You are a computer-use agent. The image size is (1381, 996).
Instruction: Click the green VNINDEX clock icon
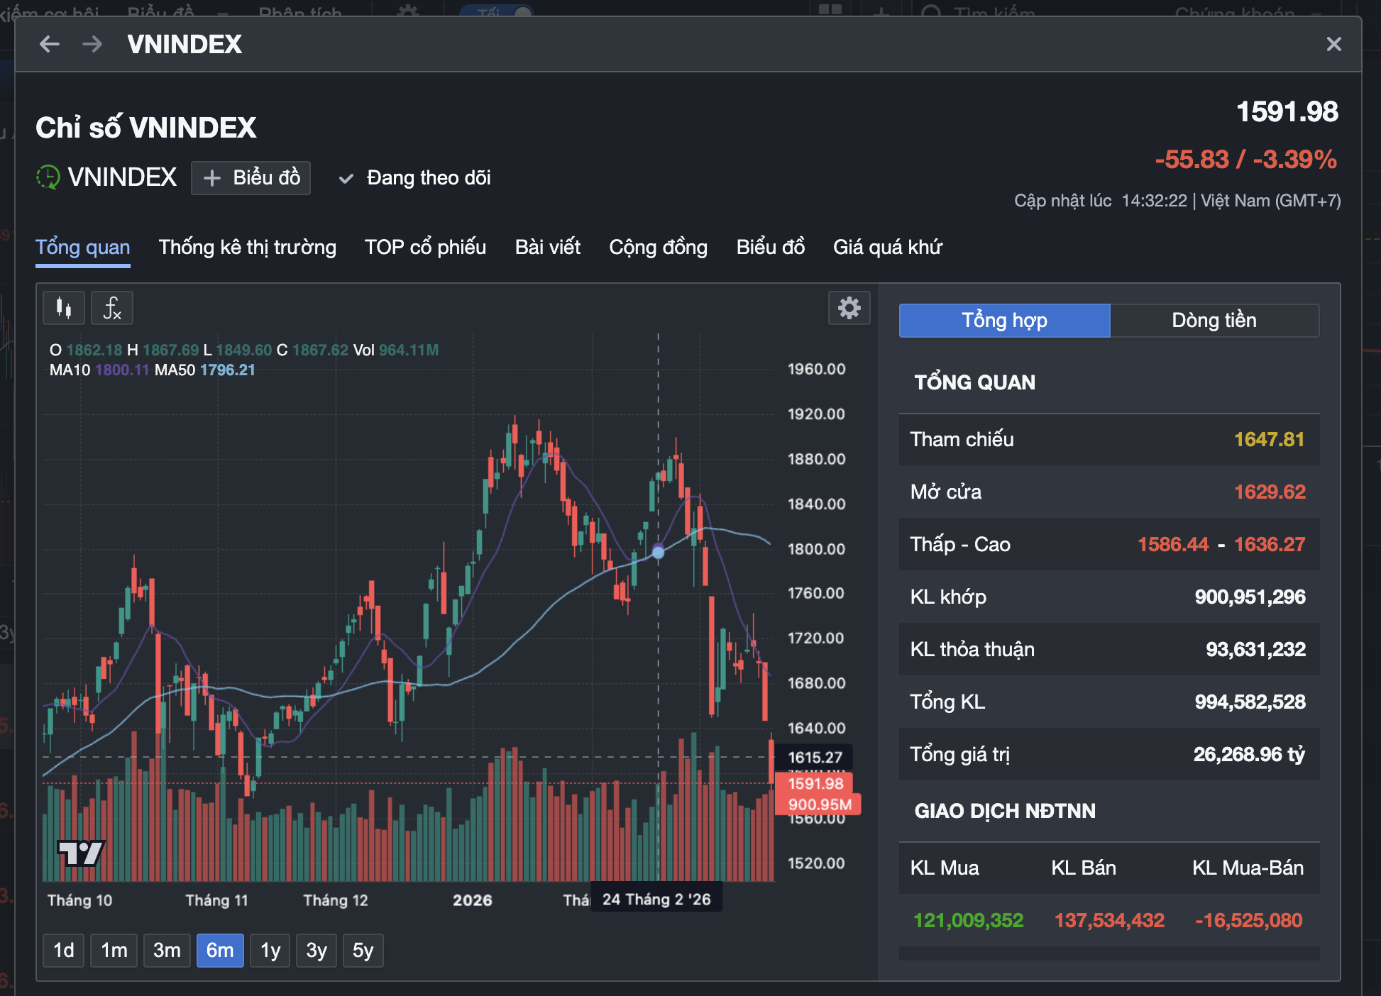[48, 177]
